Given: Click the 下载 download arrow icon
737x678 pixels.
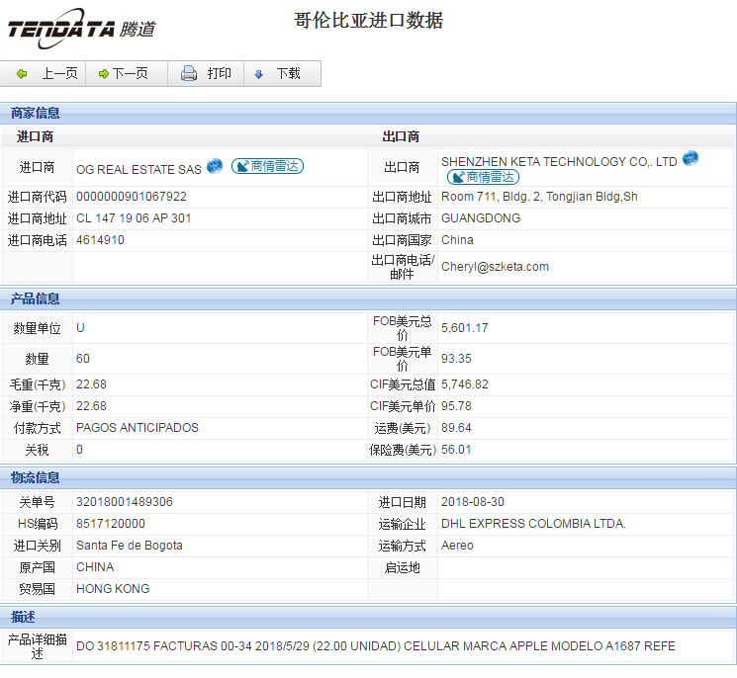Looking at the screenshot, I should (259, 74).
